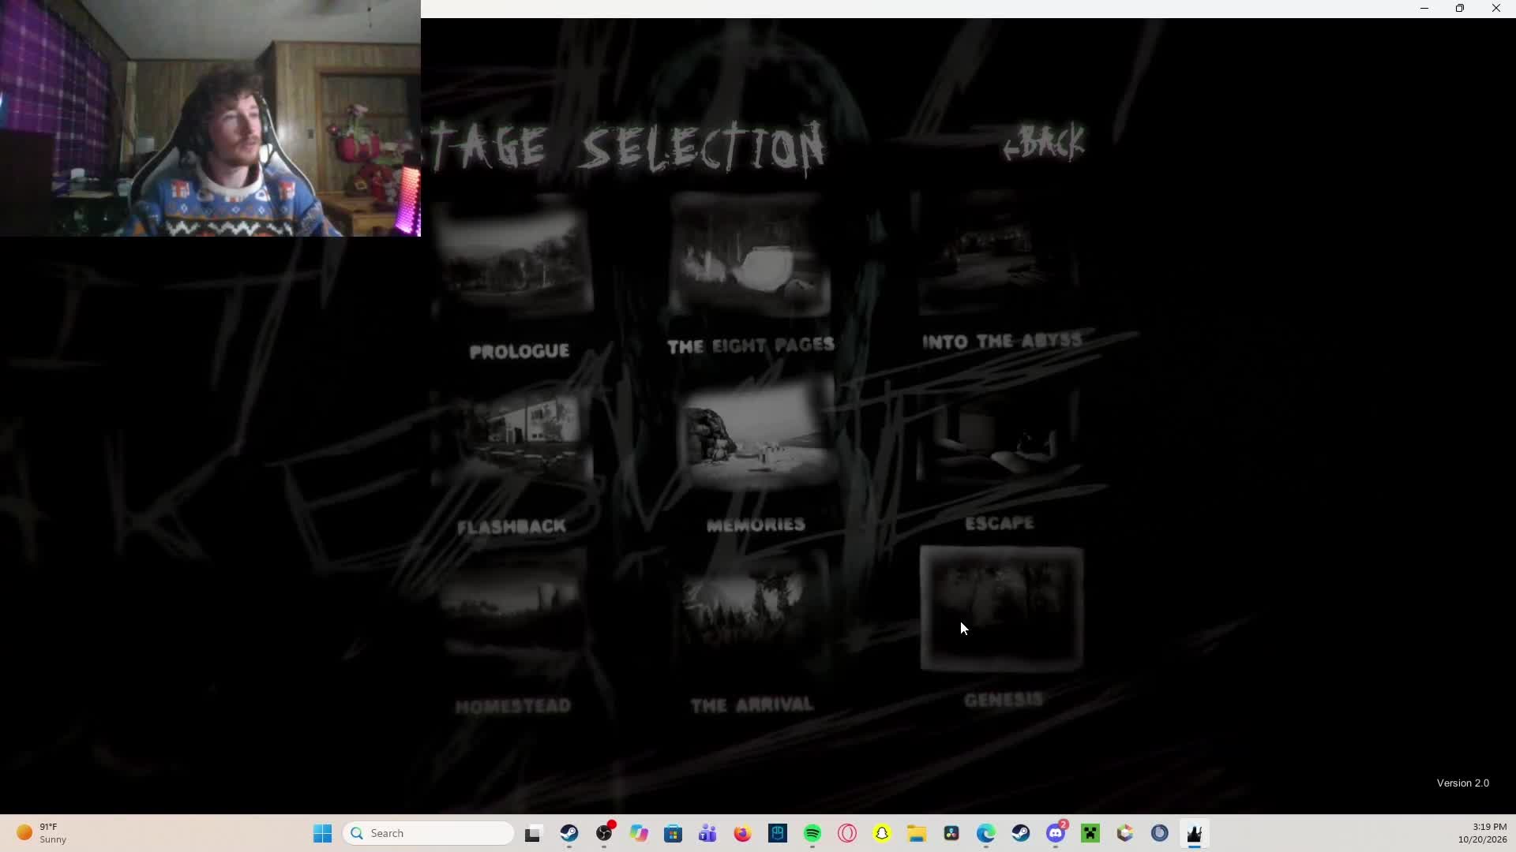Switch to the active Slender game icon
This screenshot has width=1516, height=852.
coord(1195,834)
